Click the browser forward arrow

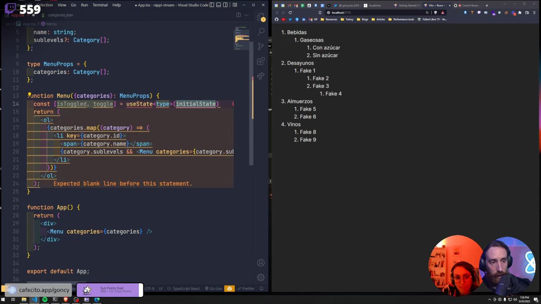pos(283,13)
